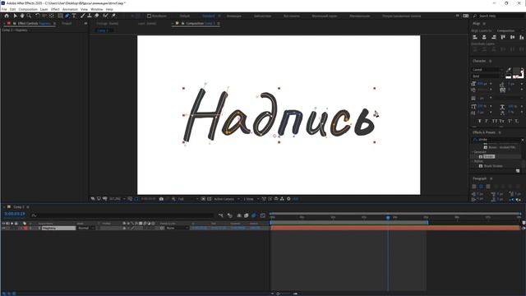Click the eyedropper in Character panel
Viewport: 526px width, 296px height.
pyautogui.click(x=510, y=70)
